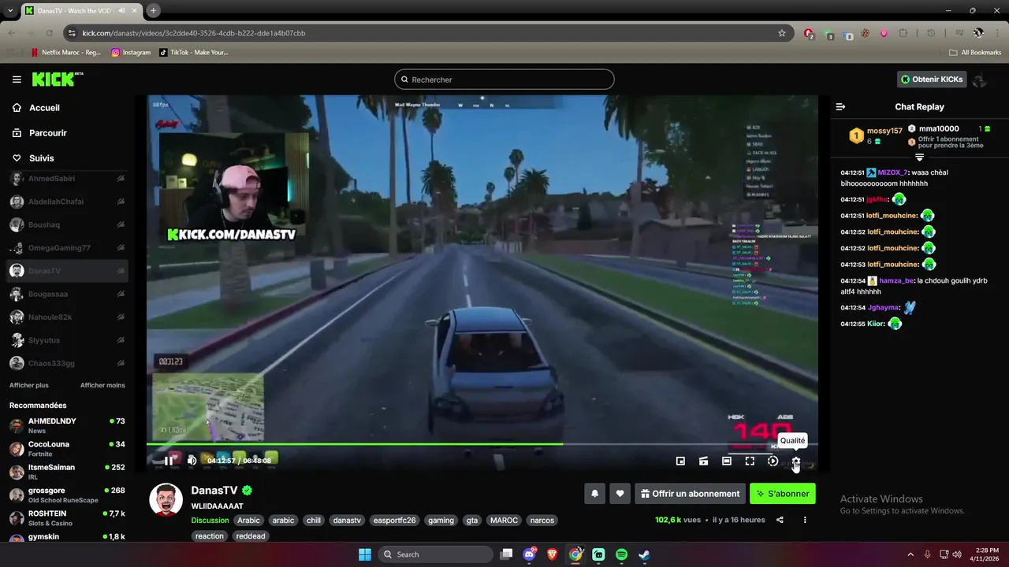Click the 'narcos' tag
The height and width of the screenshot is (567, 1009).
pos(542,521)
